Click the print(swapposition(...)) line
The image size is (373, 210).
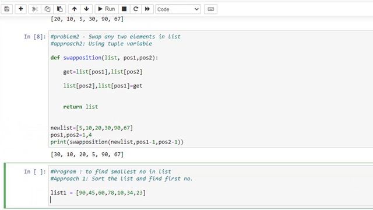117,142
